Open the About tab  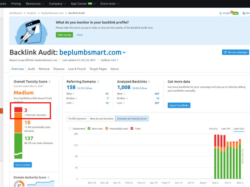coord(114,69)
